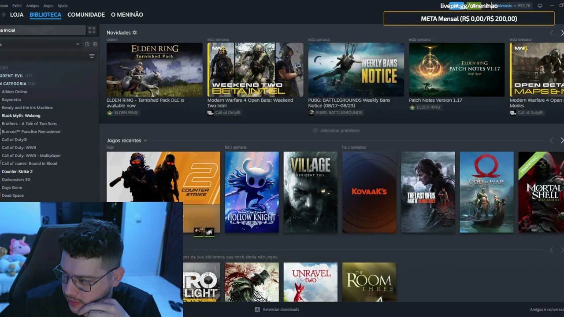Select Albion Online in the game list
This screenshot has height=317, width=564.
[14, 92]
